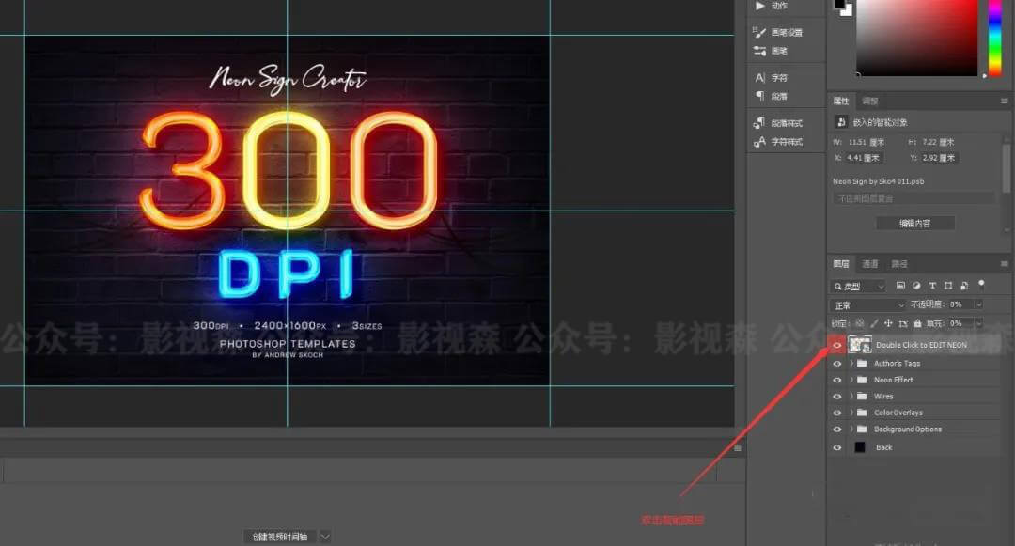Image resolution: width=1015 pixels, height=546 pixels.
Task: Click the background color swatch
Action: [848, 10]
